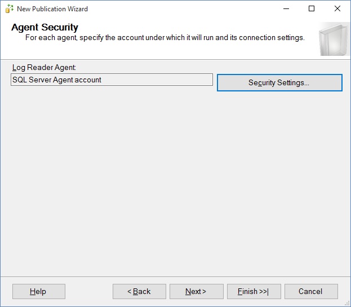This screenshot has height=307, width=351.
Task: Proceed with the Next button
Action: [196, 291]
